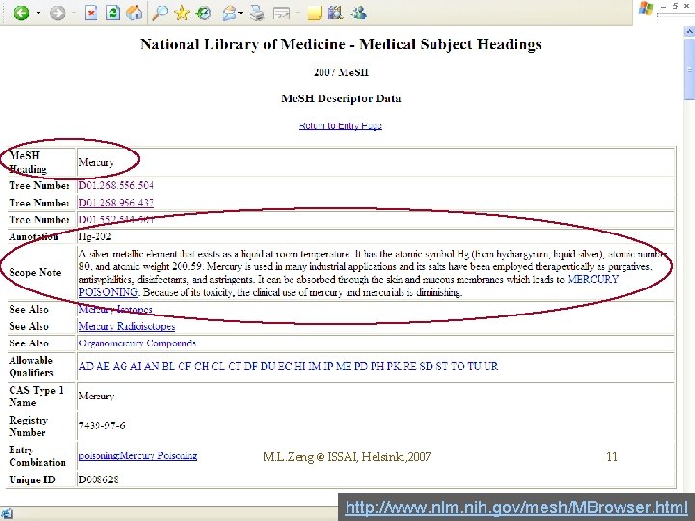This screenshot has height=521, width=695.
Task: Print the page with the printer icon
Action: click(257, 13)
